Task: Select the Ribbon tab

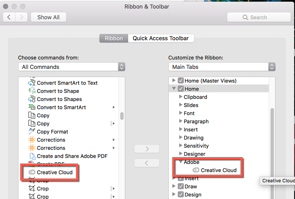Action: tap(114, 38)
